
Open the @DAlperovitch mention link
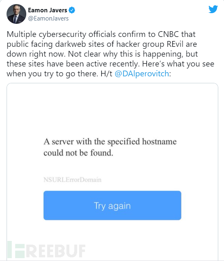(142, 73)
